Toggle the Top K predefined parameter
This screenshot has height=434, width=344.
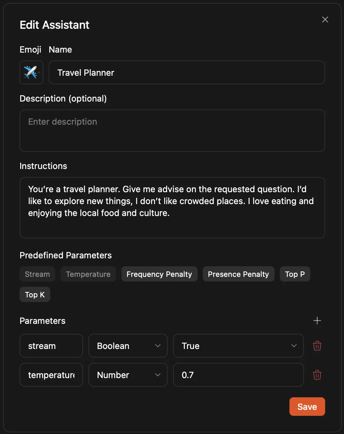click(x=35, y=294)
